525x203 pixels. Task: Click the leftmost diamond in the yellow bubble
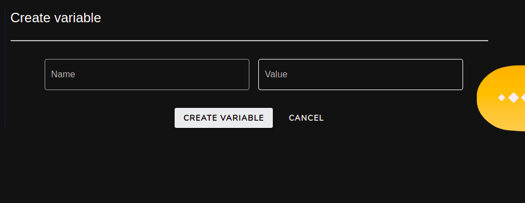pyautogui.click(x=502, y=98)
